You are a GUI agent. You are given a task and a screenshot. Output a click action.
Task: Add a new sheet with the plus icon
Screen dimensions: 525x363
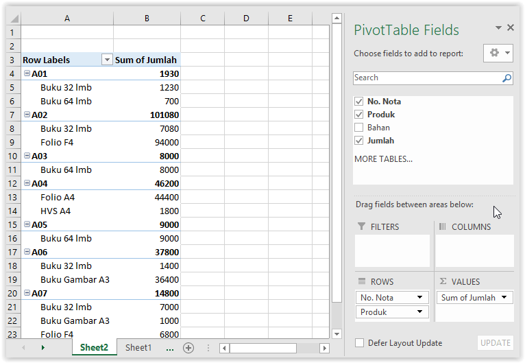pyautogui.click(x=188, y=348)
